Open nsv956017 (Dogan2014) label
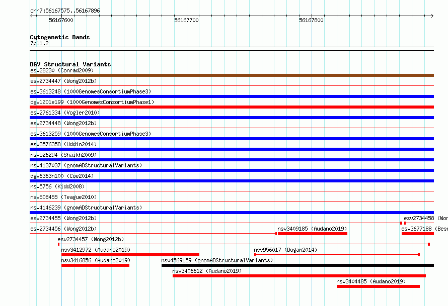The image size is (448, 306). (x=285, y=250)
